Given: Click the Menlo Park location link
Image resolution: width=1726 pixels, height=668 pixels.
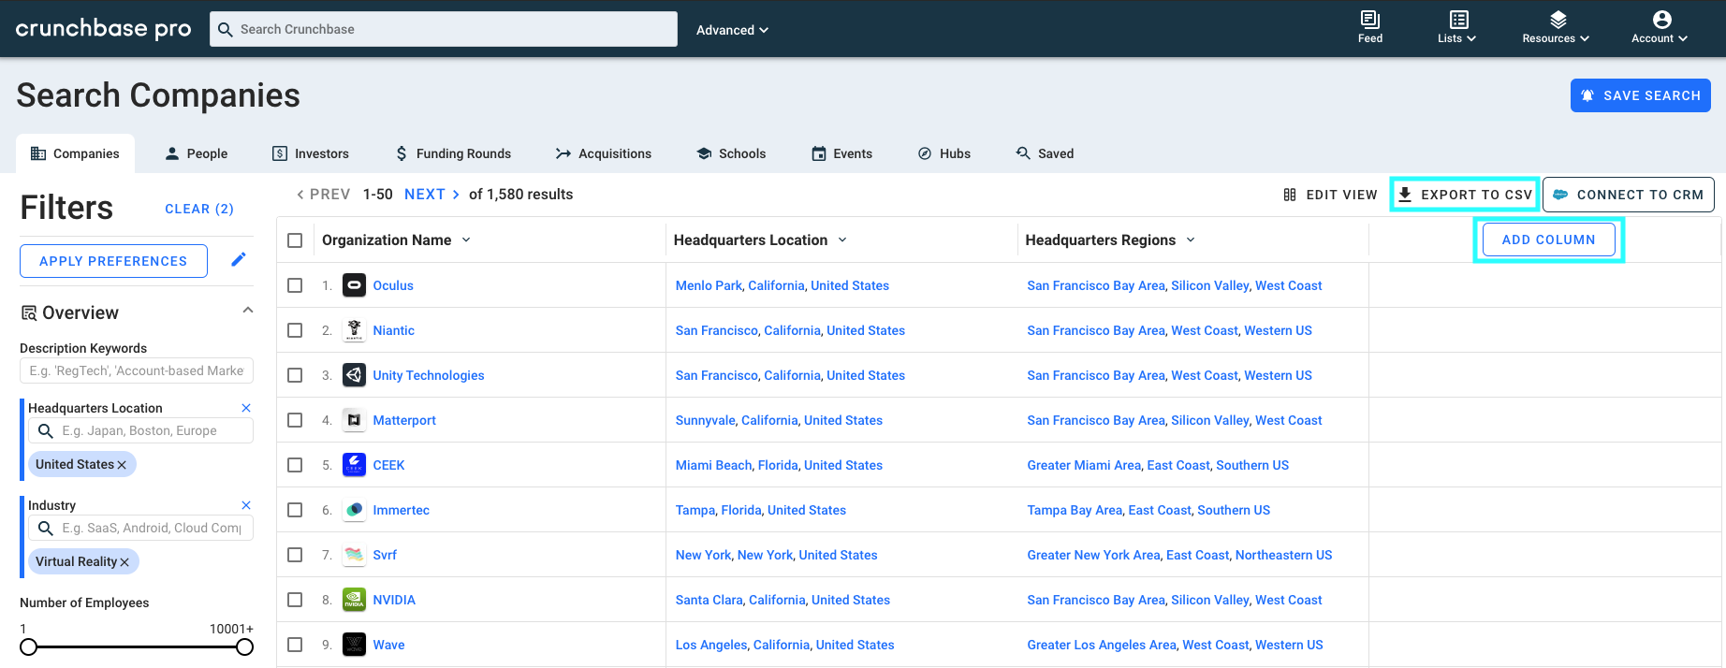Looking at the screenshot, I should point(709,285).
